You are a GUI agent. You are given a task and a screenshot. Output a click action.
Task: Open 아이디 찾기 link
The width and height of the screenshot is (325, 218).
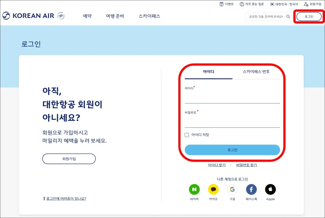[x=216, y=165]
